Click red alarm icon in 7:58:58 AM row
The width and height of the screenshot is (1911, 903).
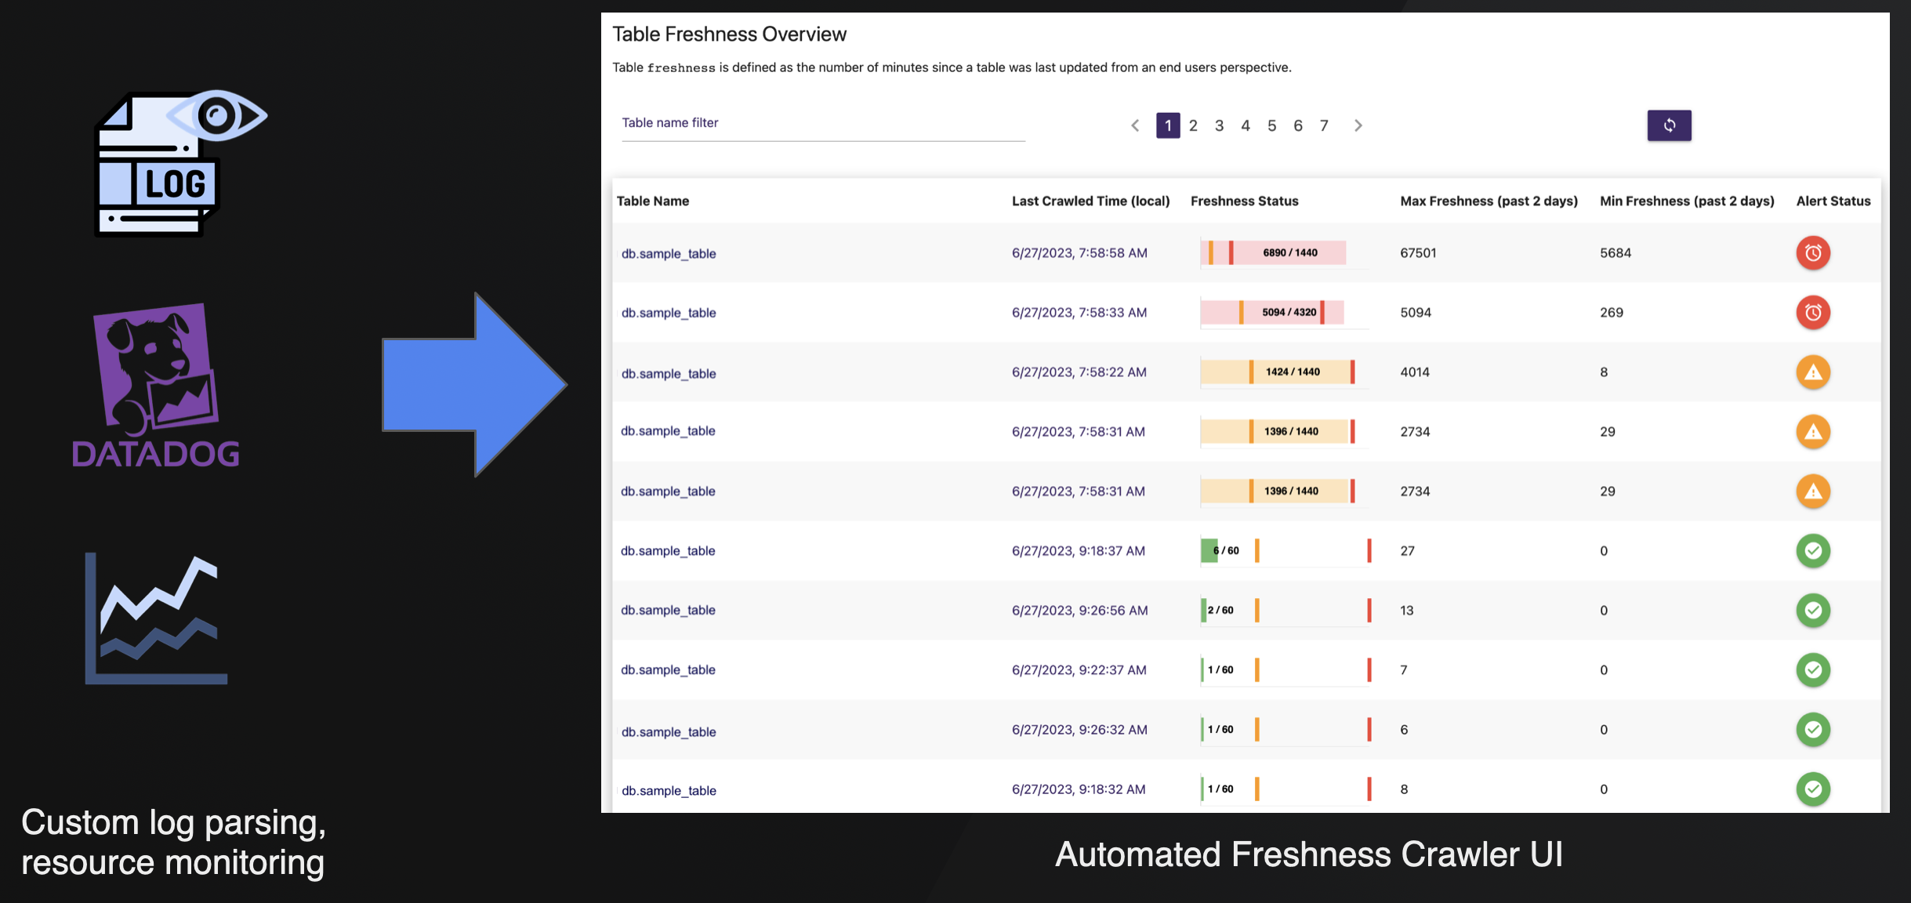pos(1813,253)
